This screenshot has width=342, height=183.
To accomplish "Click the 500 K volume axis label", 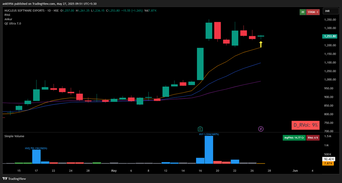I will point(328,154).
